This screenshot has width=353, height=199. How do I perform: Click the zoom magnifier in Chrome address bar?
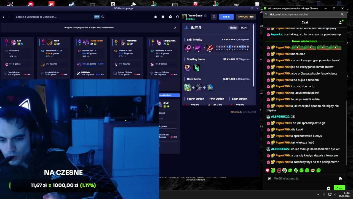tap(342, 14)
